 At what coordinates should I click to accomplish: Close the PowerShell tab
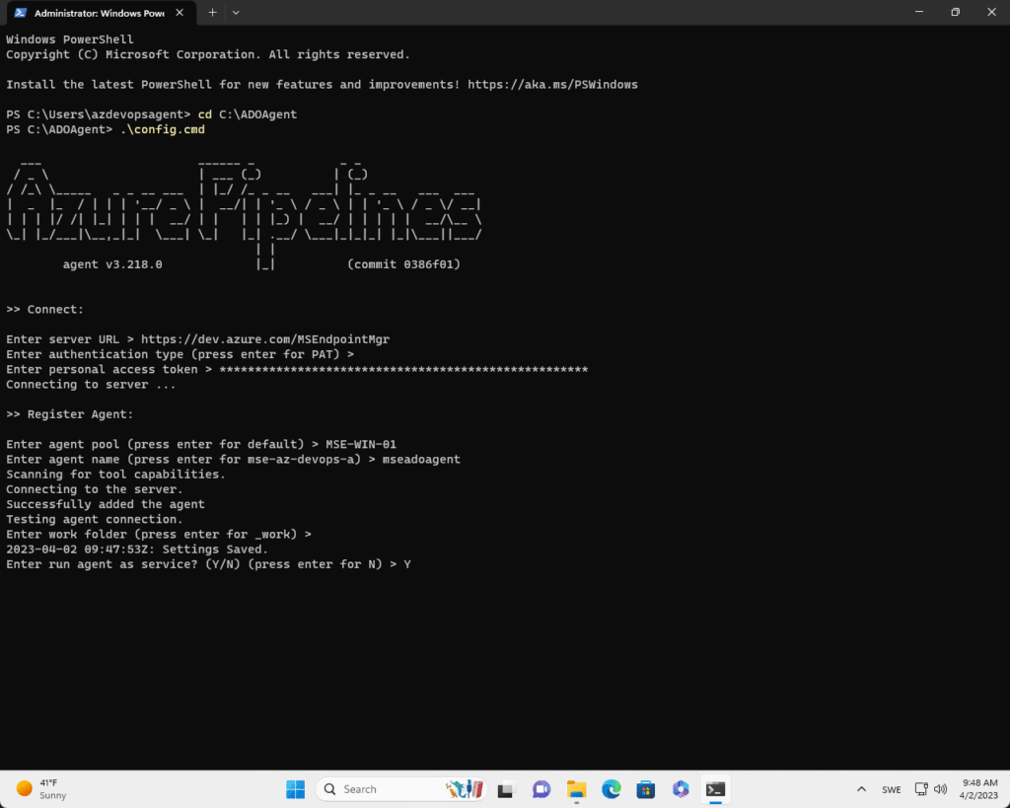point(180,13)
